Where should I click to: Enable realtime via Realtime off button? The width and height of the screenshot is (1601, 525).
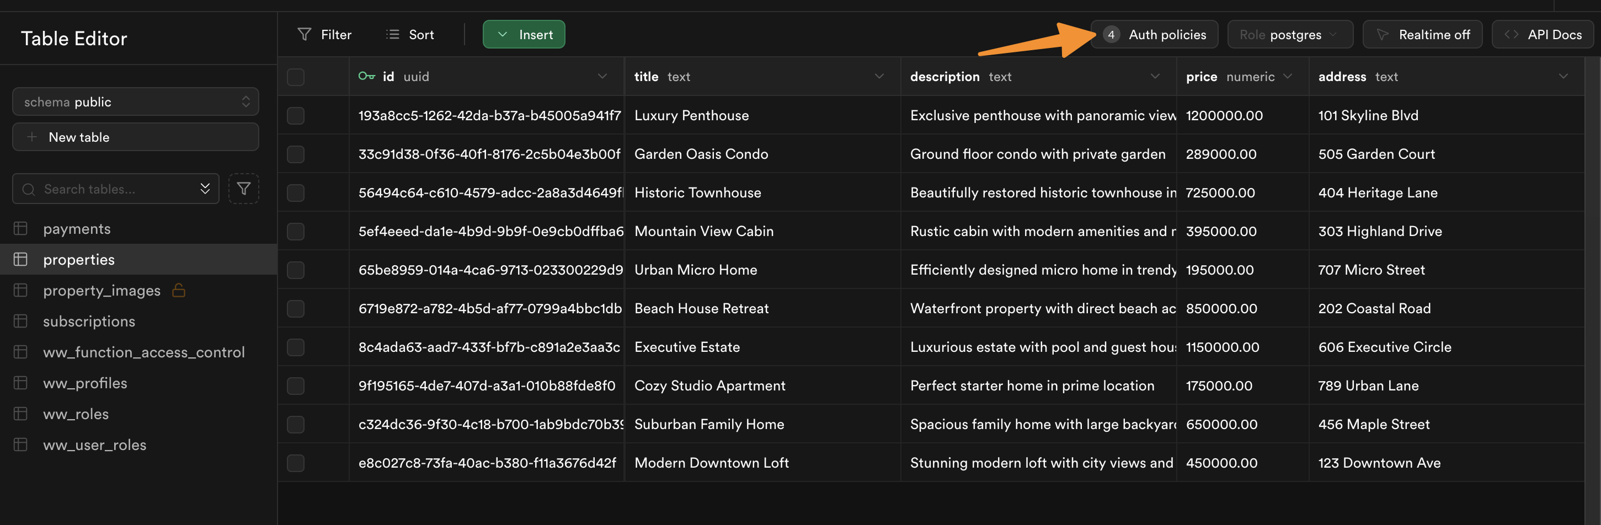point(1422,35)
